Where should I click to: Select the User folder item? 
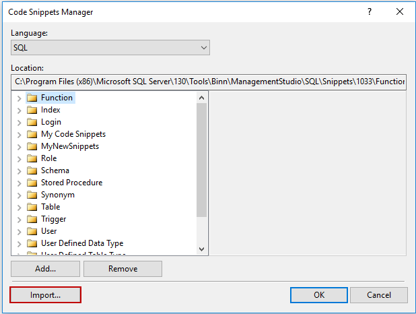(48, 231)
